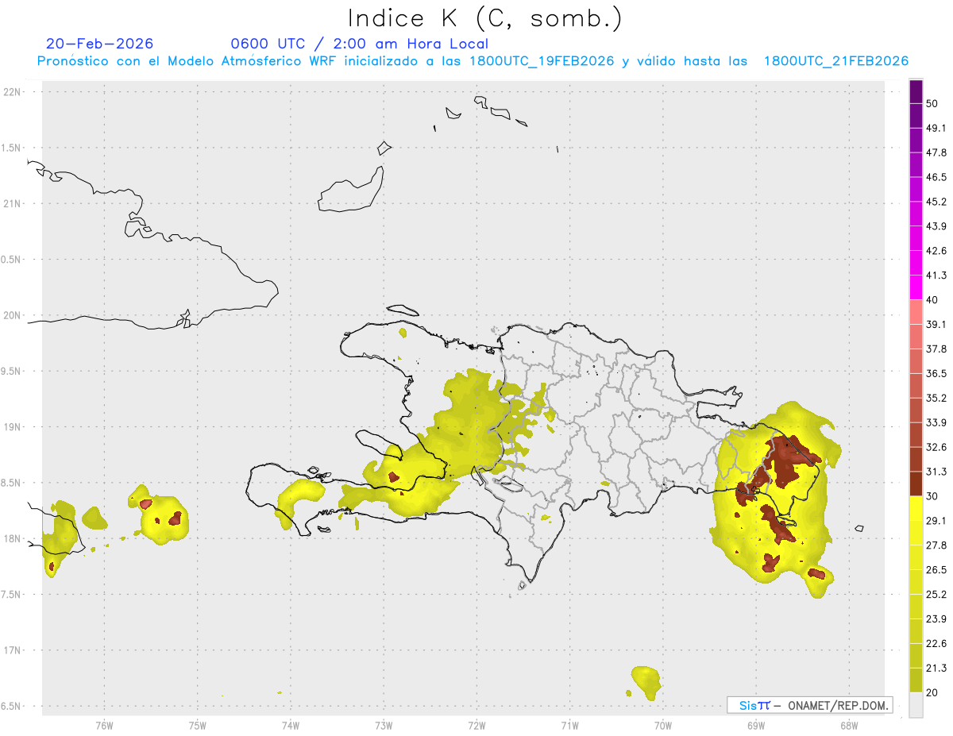Pick the olive legend swatch between 20 and 21.3
The image size is (953, 736).
click(916, 680)
